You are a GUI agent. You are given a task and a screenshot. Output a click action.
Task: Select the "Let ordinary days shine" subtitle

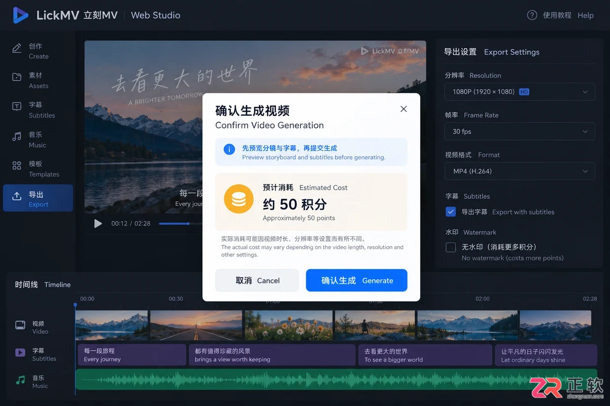[546, 355]
